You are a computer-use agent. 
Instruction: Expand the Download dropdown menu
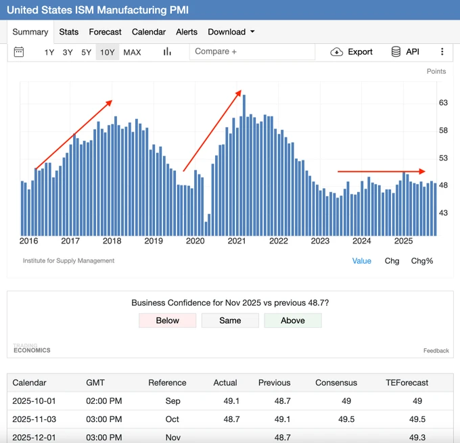pos(231,32)
